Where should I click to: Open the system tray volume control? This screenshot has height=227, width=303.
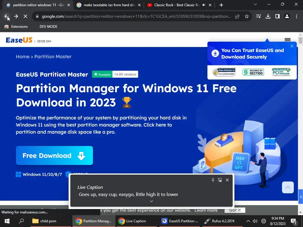[255, 221]
